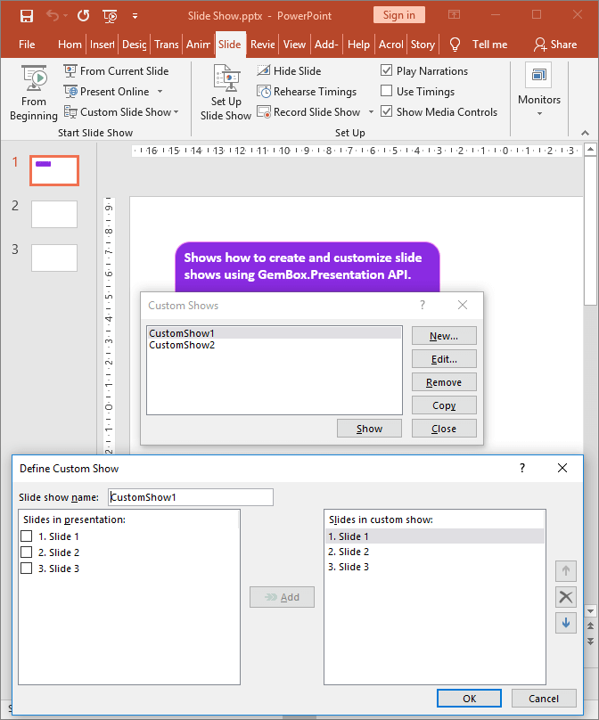Image resolution: width=599 pixels, height=720 pixels.
Task: Toggle the Play Narrations checkbox
Action: click(387, 71)
